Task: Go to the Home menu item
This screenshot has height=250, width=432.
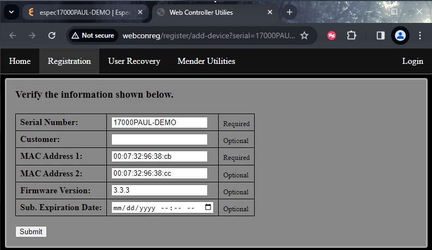Action: [20, 61]
